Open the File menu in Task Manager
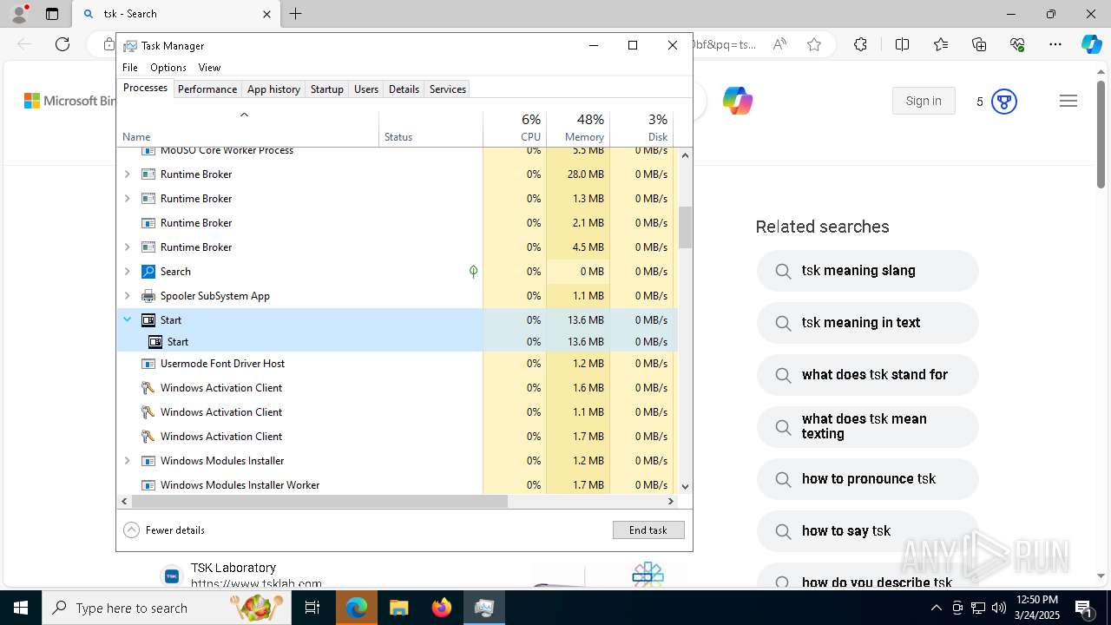Image resolution: width=1111 pixels, height=625 pixels. (x=130, y=67)
